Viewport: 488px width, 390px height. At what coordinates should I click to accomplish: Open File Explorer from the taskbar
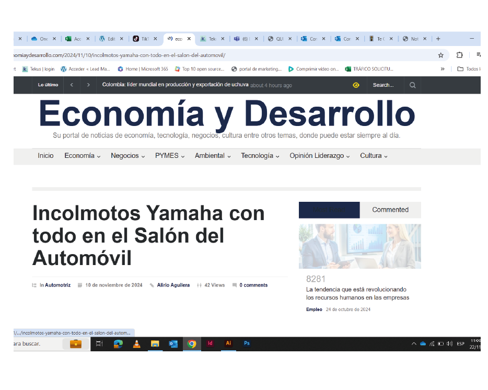[x=155, y=343]
